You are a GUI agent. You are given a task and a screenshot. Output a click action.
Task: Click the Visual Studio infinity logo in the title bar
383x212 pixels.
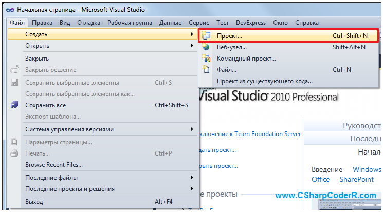coord(8,10)
